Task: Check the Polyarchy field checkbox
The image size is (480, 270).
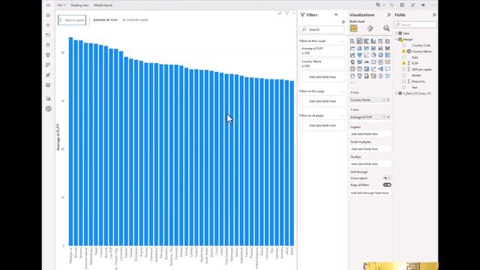Action: tap(403, 82)
